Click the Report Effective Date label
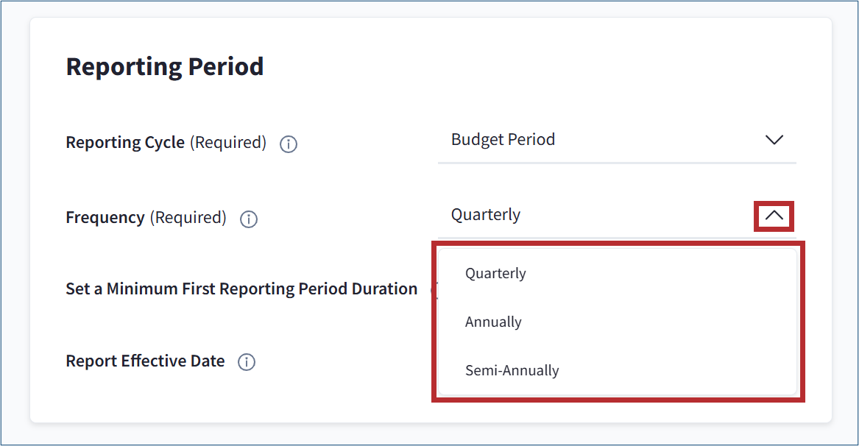The image size is (859, 446). (145, 361)
